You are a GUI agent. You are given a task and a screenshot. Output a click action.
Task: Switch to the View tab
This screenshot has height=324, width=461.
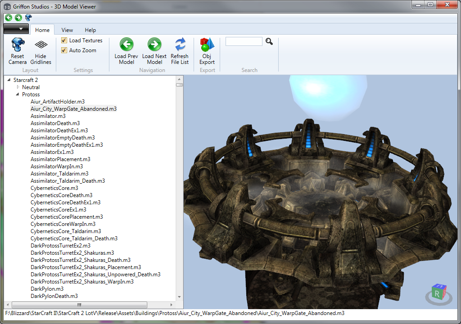tap(67, 30)
